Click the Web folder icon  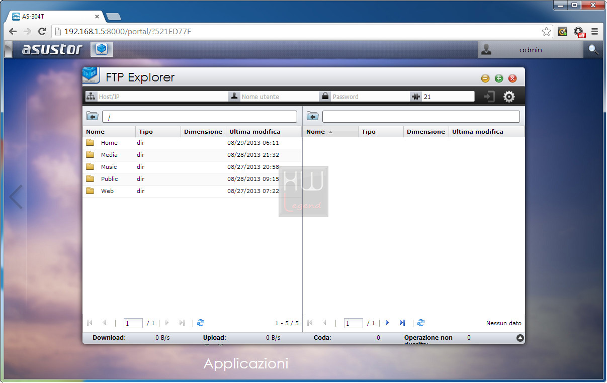tap(90, 190)
